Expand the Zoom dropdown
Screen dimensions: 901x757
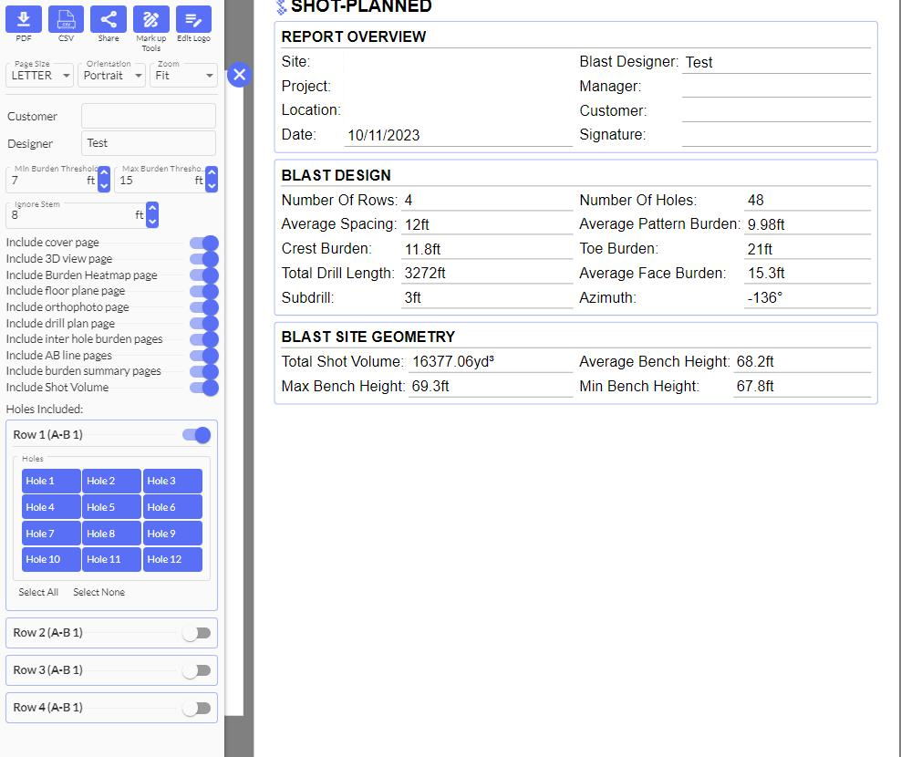tap(183, 76)
